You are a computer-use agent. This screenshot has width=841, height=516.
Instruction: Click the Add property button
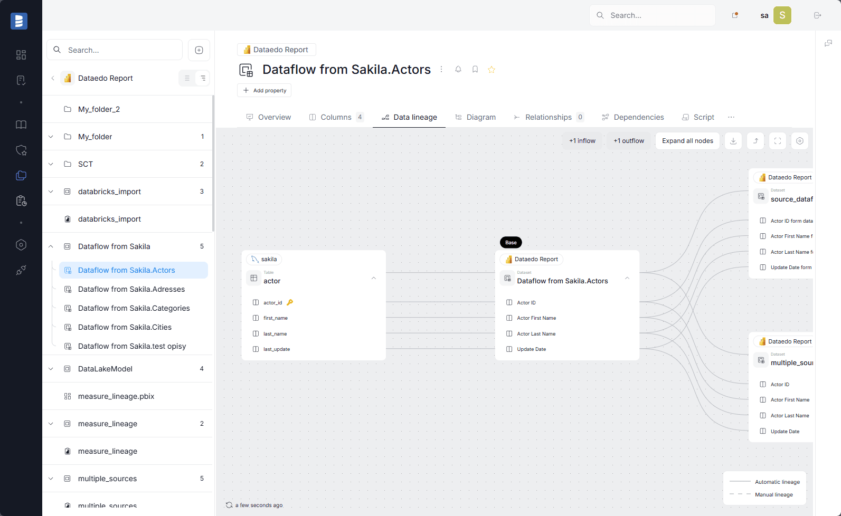(264, 90)
